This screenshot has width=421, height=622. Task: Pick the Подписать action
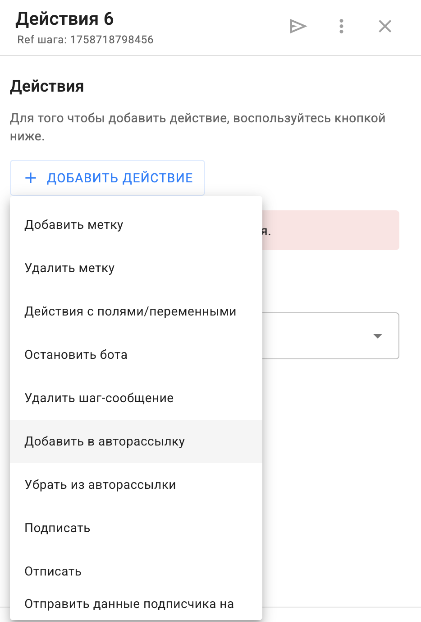point(57,528)
